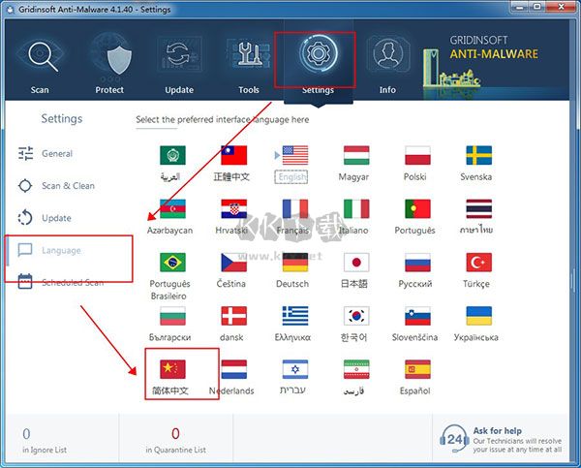Image resolution: width=581 pixels, height=468 pixels.
Task: Select the Español flag
Action: pyautogui.click(x=417, y=369)
